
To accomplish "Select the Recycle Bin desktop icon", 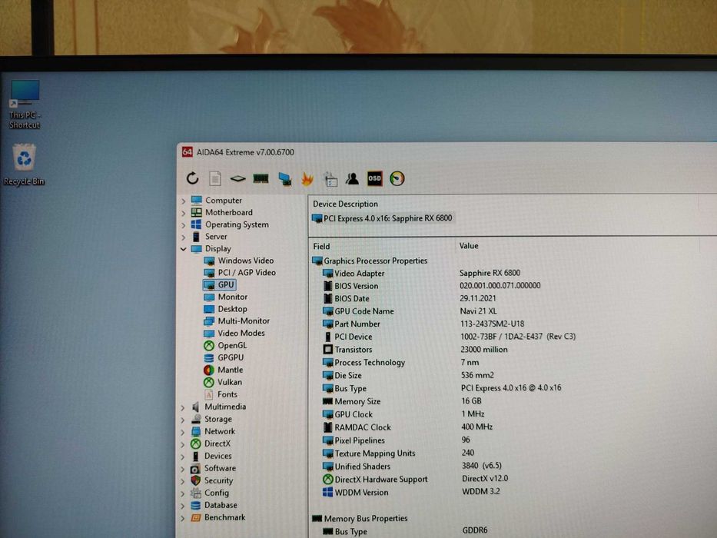I will (x=25, y=164).
